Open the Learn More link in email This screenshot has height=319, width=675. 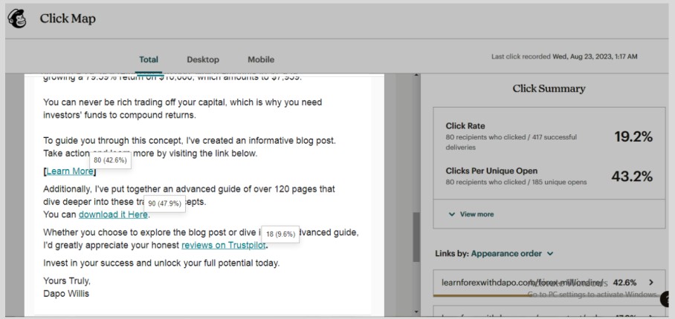click(x=70, y=171)
